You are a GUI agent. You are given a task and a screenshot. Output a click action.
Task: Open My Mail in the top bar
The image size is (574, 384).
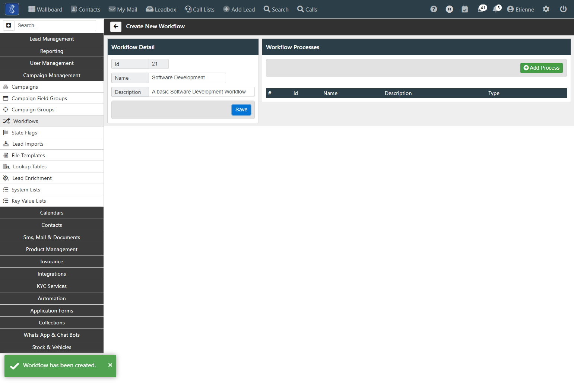pyautogui.click(x=123, y=9)
